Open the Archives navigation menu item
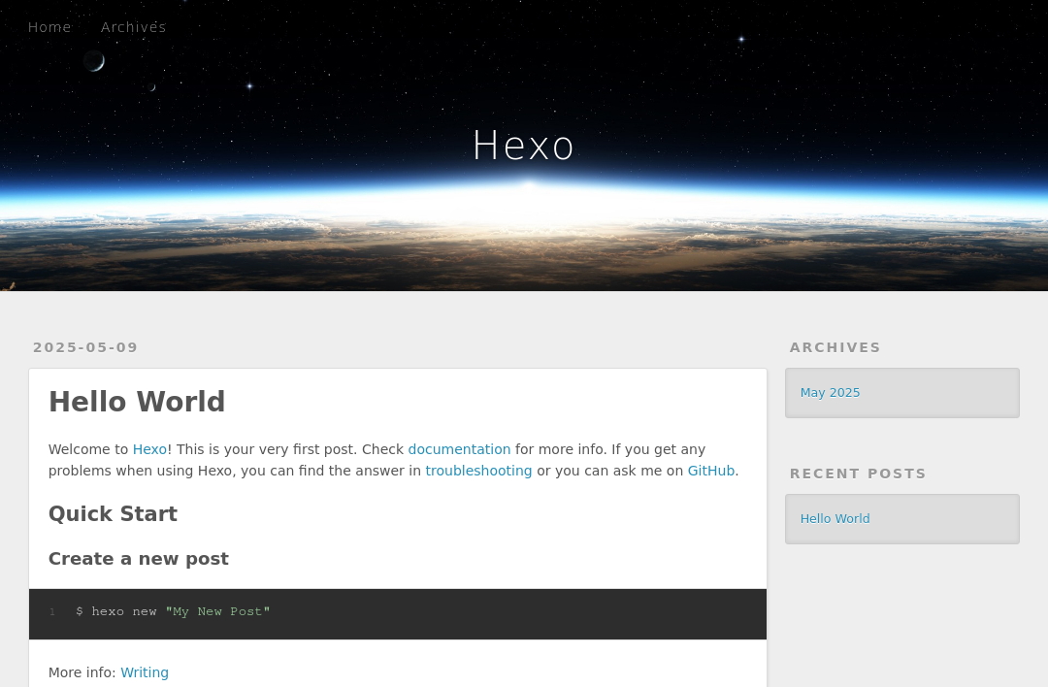 (134, 27)
